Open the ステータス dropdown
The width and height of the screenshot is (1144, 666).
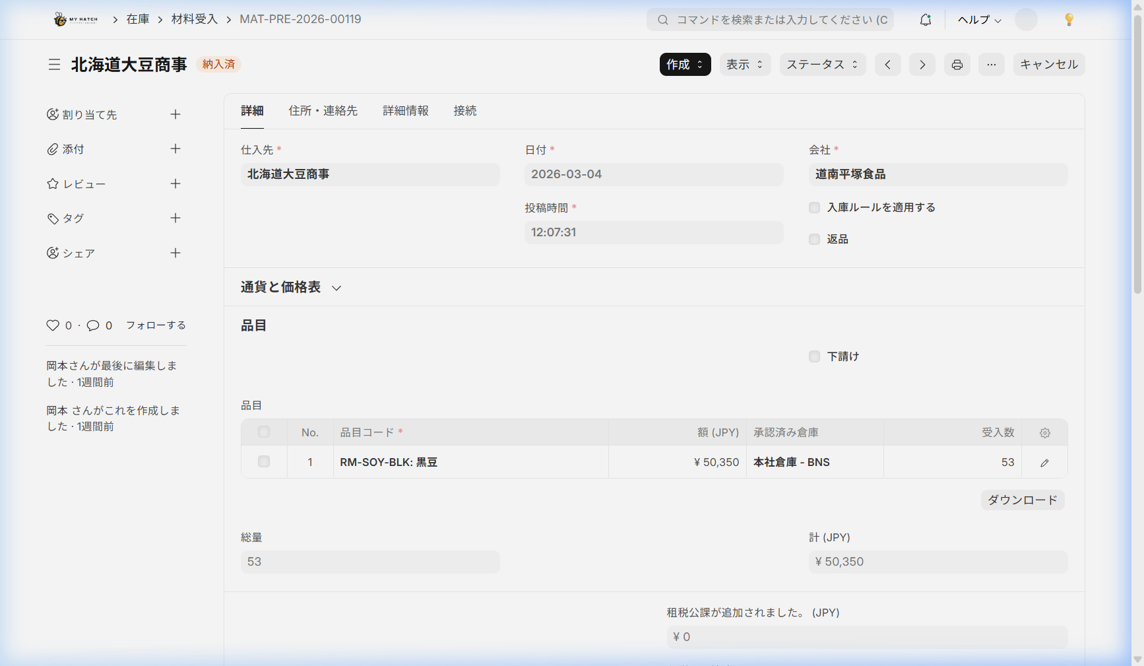coord(822,65)
